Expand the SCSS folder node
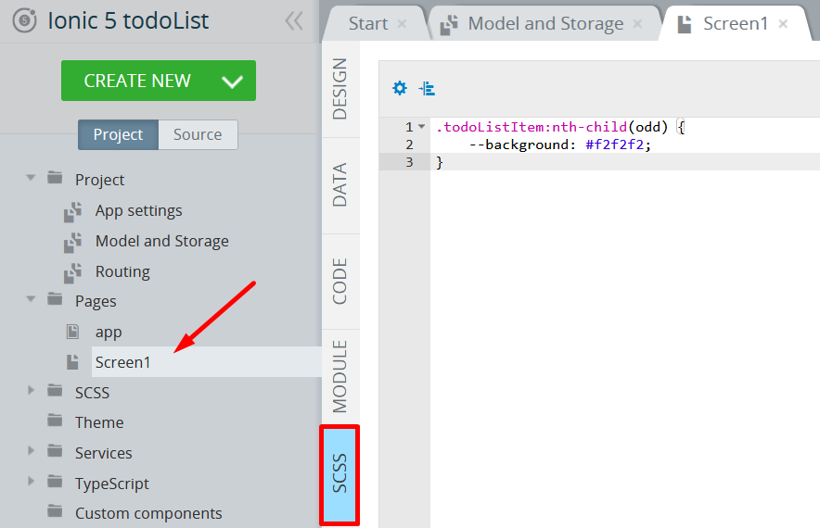 coord(31,390)
